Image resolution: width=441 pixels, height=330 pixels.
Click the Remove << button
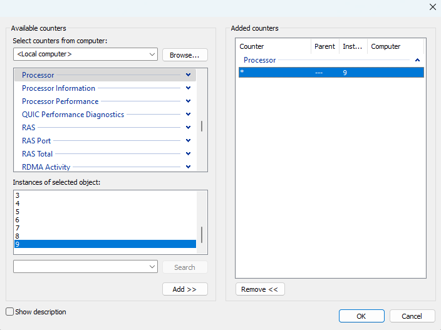pyautogui.click(x=260, y=289)
